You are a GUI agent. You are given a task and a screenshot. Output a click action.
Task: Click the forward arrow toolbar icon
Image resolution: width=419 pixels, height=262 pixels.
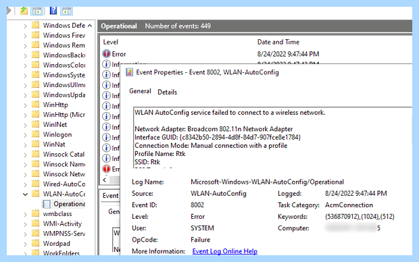(x=9, y=11)
